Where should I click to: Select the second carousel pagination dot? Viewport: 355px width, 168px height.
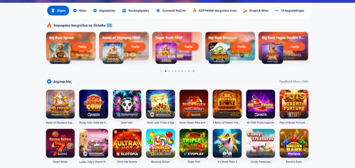point(169,71)
